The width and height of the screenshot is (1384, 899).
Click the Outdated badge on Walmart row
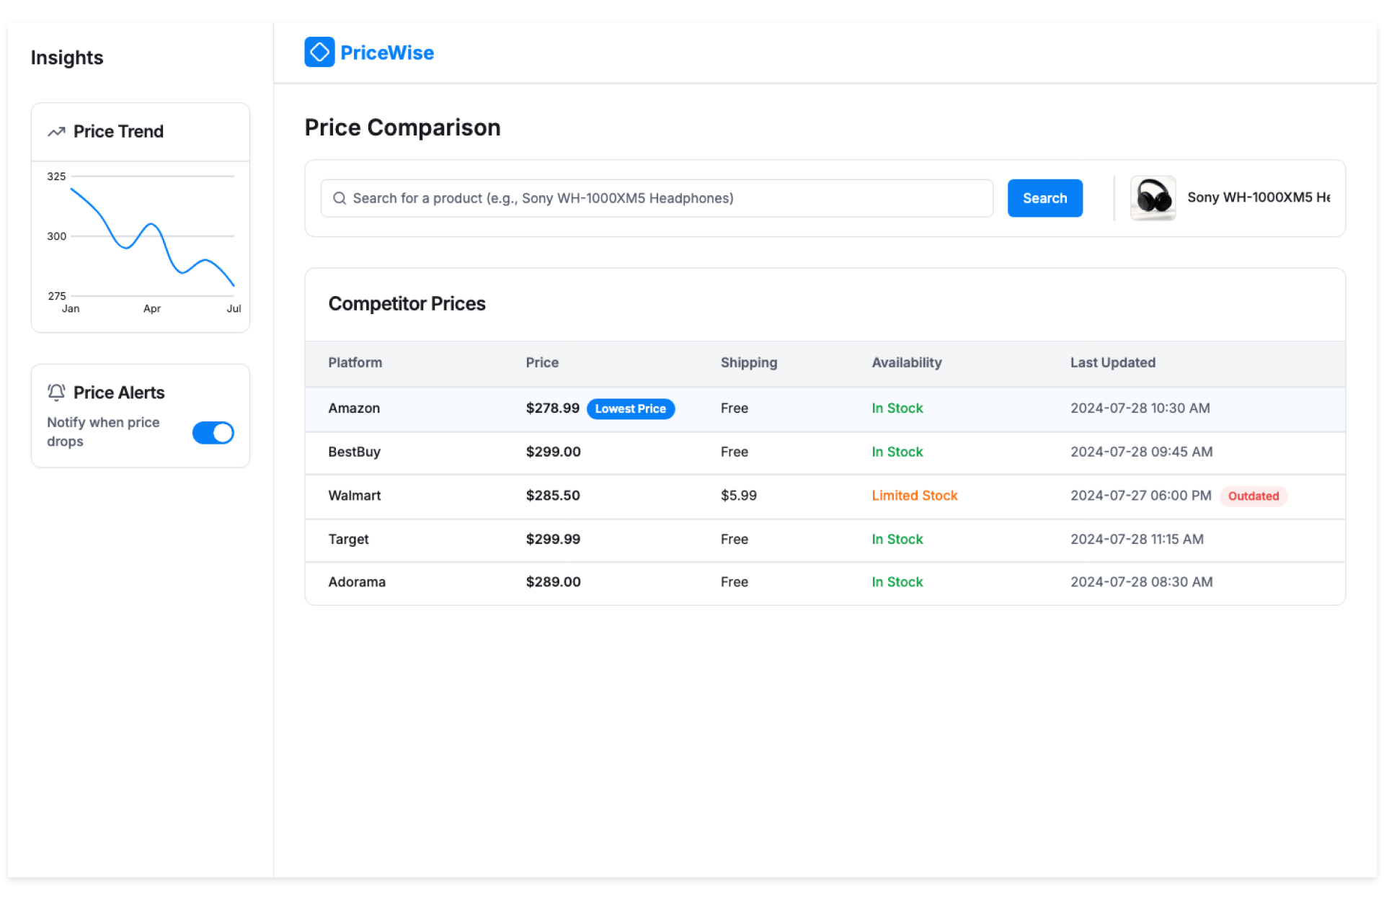1253,496
